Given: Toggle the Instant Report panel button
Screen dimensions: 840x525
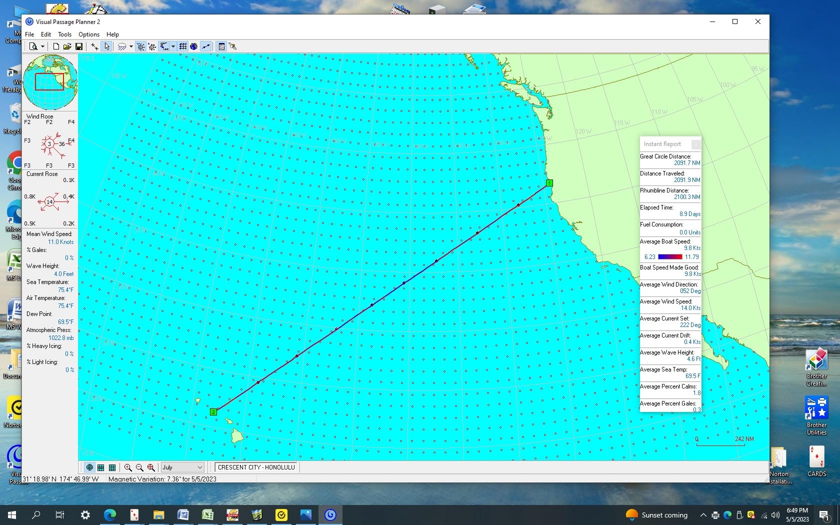Looking at the screenshot, I should [x=221, y=46].
